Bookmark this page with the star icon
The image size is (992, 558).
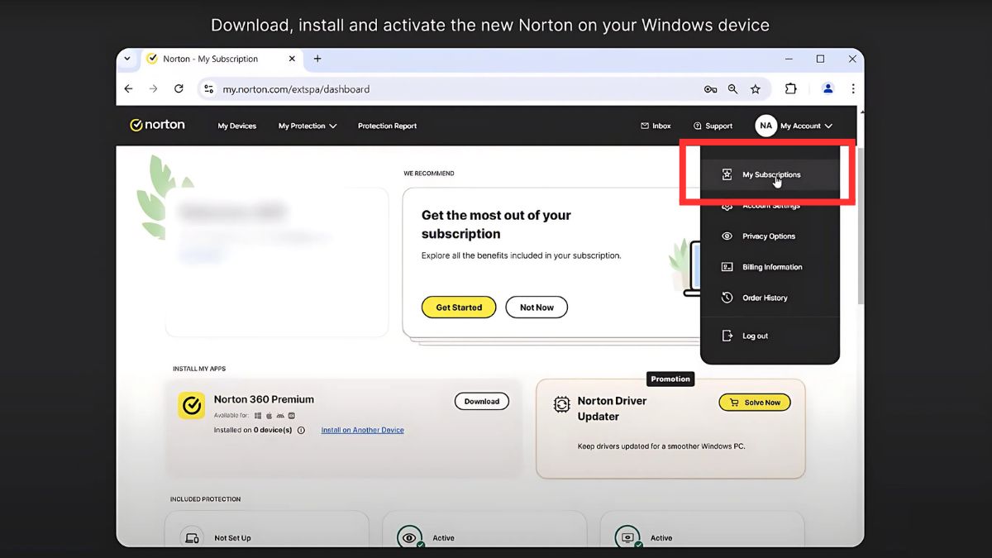755,89
